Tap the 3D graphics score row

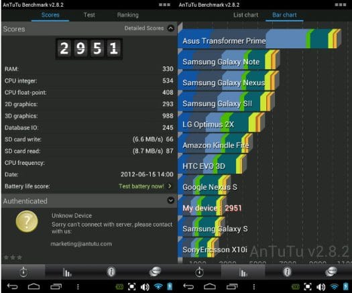(89, 116)
